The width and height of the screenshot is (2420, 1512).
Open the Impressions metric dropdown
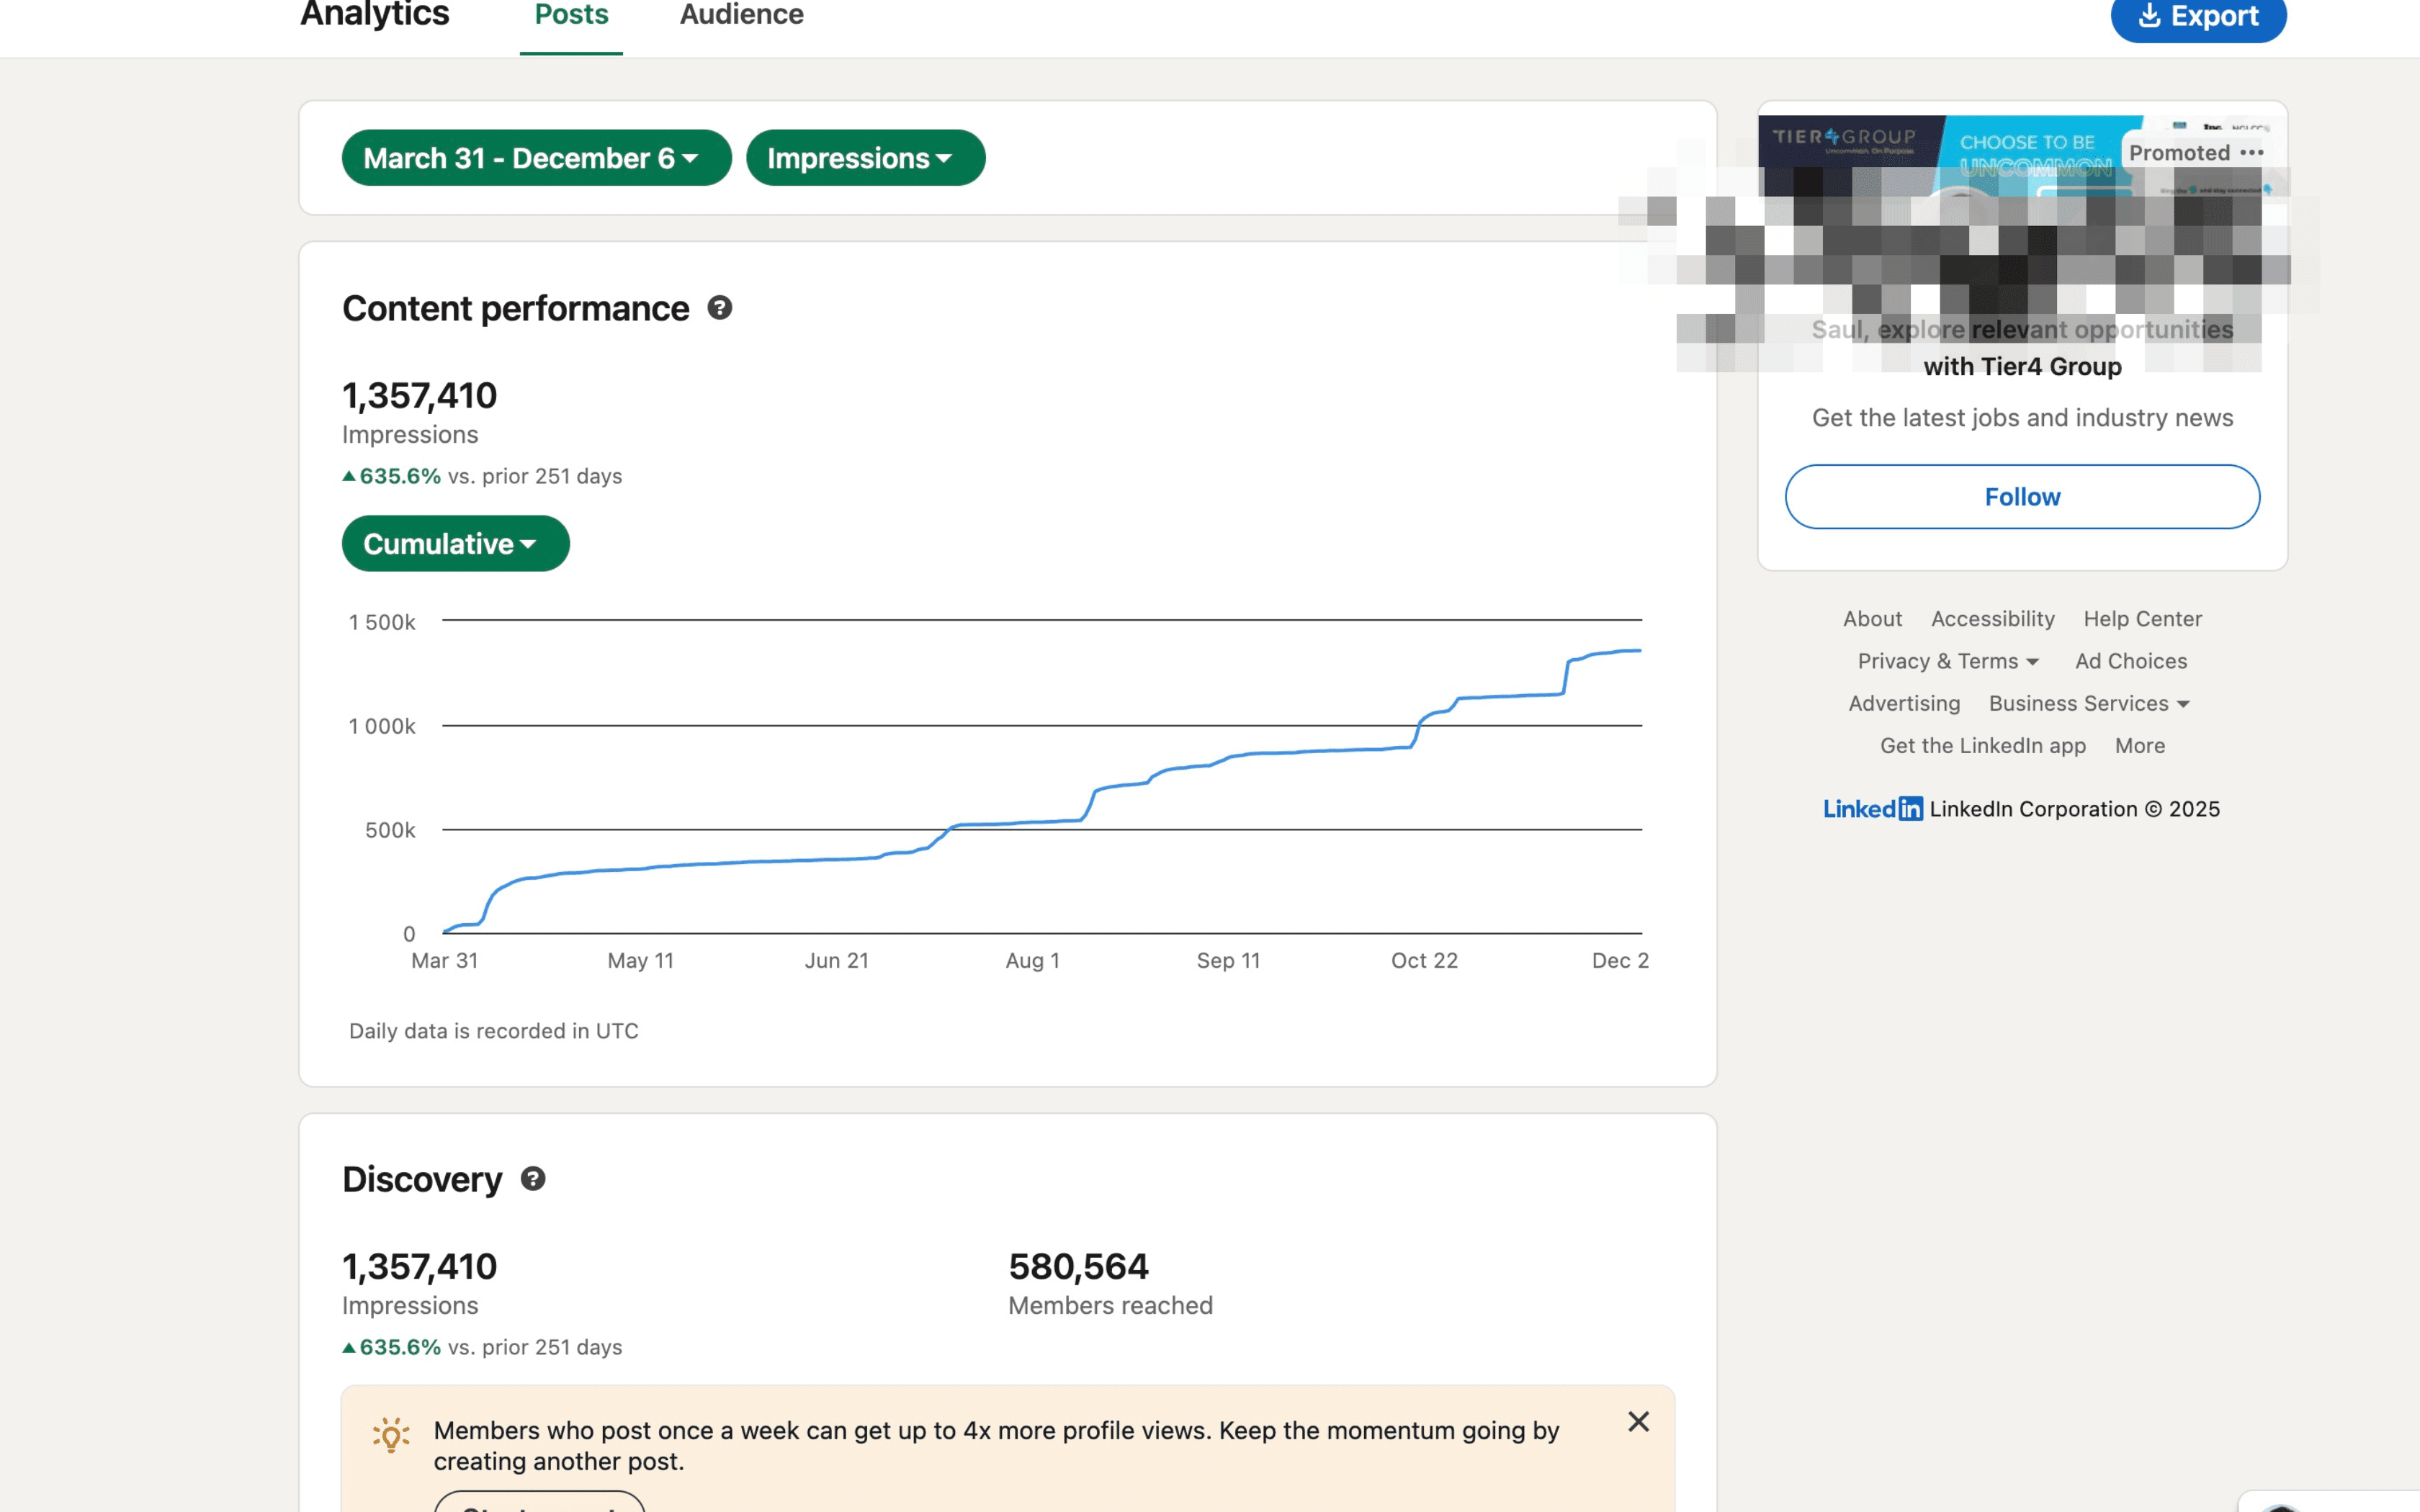tap(864, 157)
